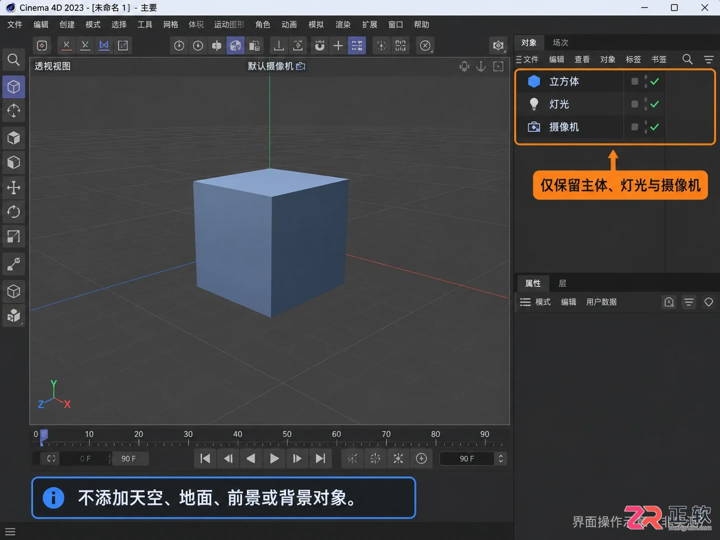
Task: Click the light bulb icon beside 灯光
Action: click(x=534, y=104)
